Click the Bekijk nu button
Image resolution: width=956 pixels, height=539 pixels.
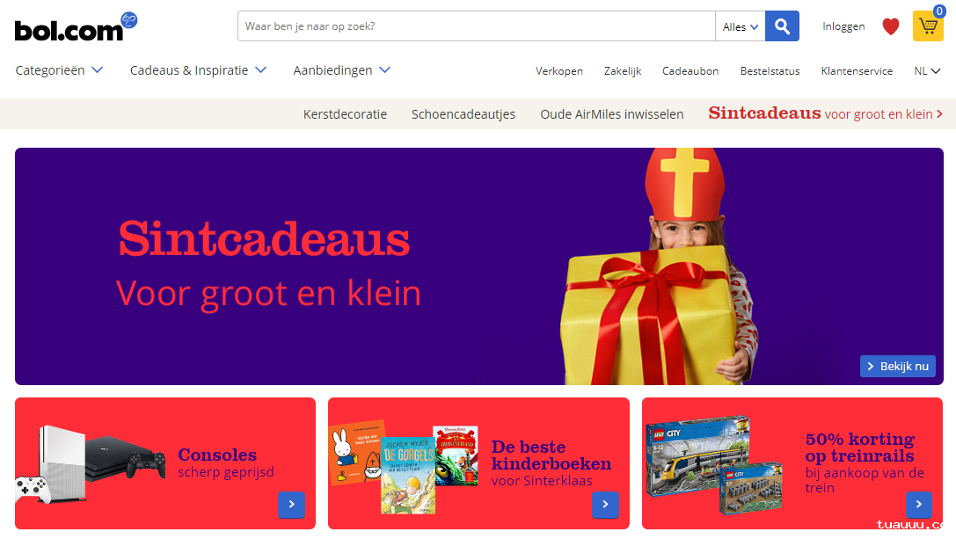click(897, 366)
